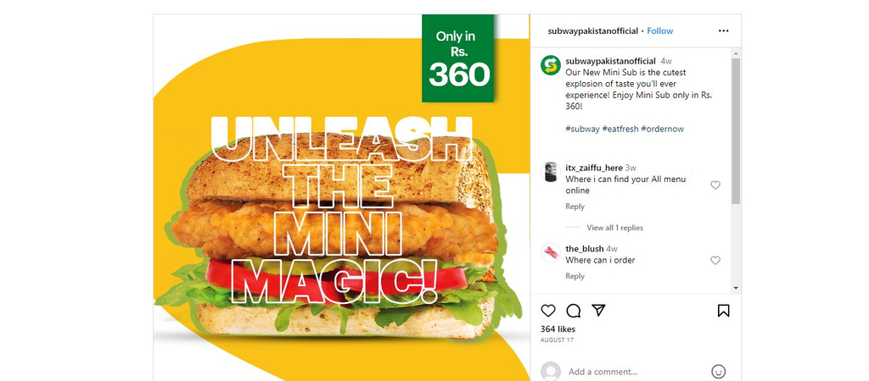Open the three-dot more options menu
This screenshot has height=381, width=869.
coord(723,31)
